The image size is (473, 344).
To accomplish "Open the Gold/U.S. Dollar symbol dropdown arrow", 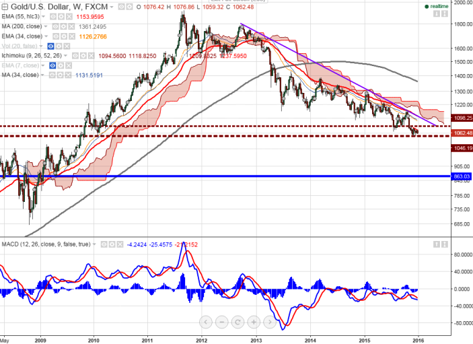I will [x=112, y=7].
